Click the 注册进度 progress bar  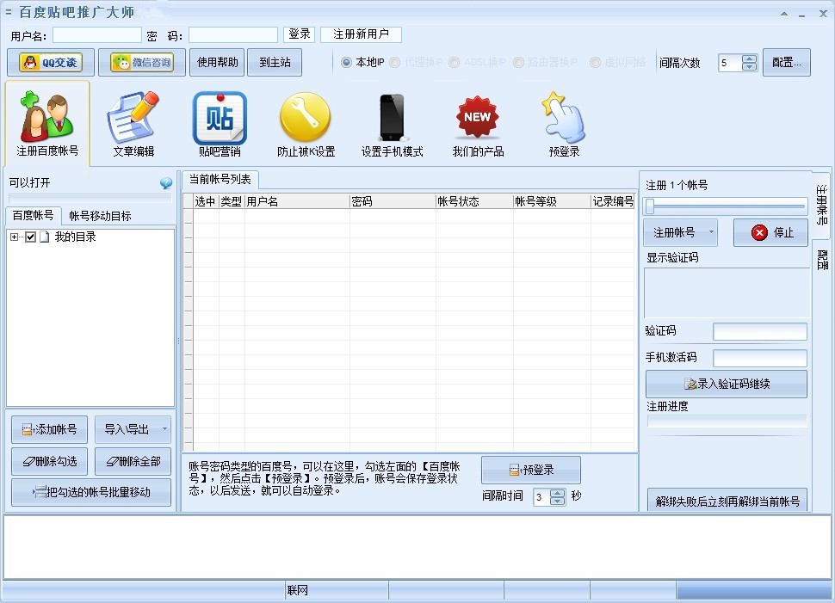(x=726, y=421)
